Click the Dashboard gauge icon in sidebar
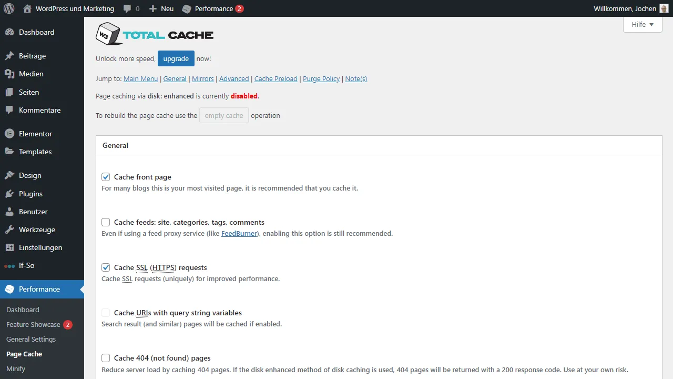The height and width of the screenshot is (379, 673). pos(9,32)
